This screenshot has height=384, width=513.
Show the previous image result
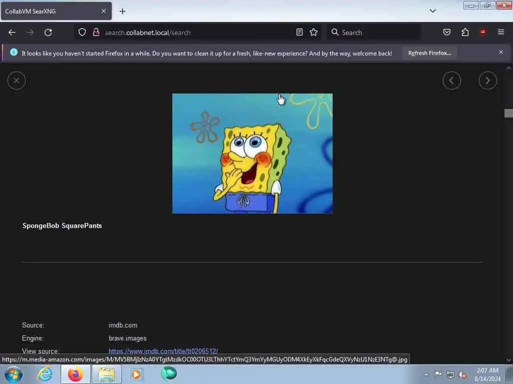pos(452,80)
